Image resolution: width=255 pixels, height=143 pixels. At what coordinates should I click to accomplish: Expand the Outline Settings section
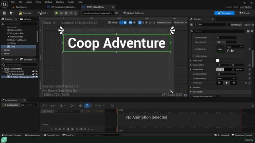[x=193, y=56]
